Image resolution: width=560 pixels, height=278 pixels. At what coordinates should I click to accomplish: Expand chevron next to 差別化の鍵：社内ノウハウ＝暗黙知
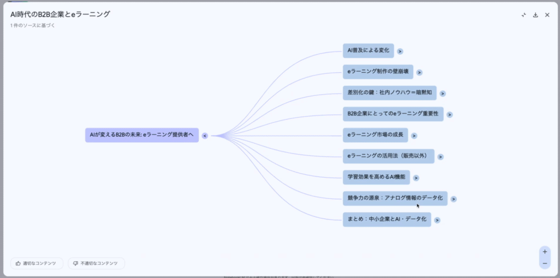[x=442, y=94]
